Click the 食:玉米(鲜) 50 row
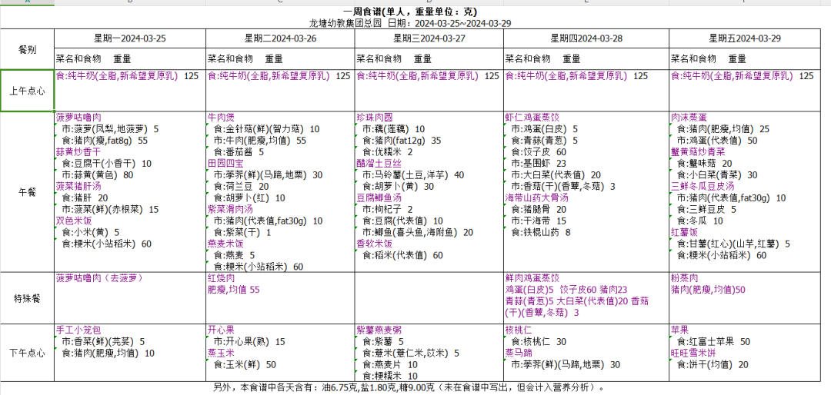 pos(245,364)
